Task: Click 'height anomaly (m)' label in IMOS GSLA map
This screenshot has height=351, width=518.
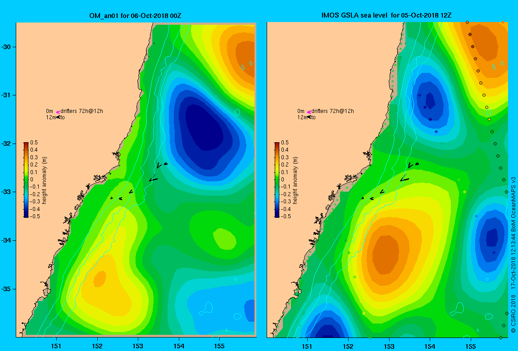Action: (295, 180)
